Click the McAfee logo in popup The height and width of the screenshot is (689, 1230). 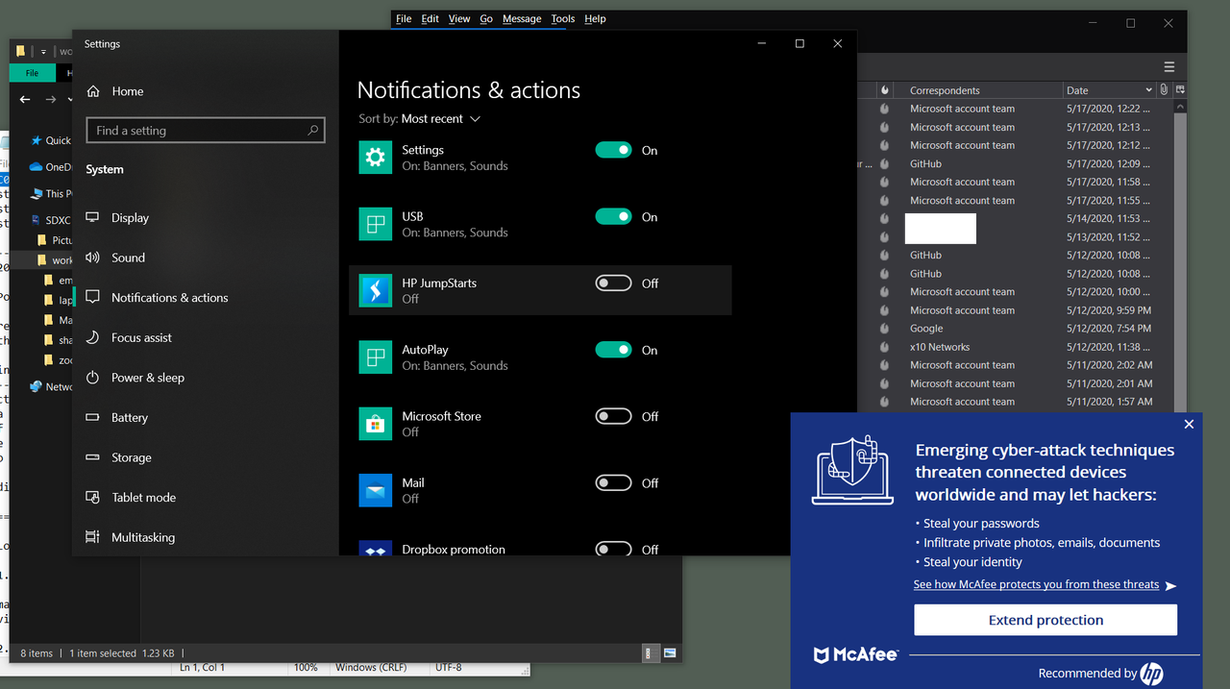pos(856,654)
